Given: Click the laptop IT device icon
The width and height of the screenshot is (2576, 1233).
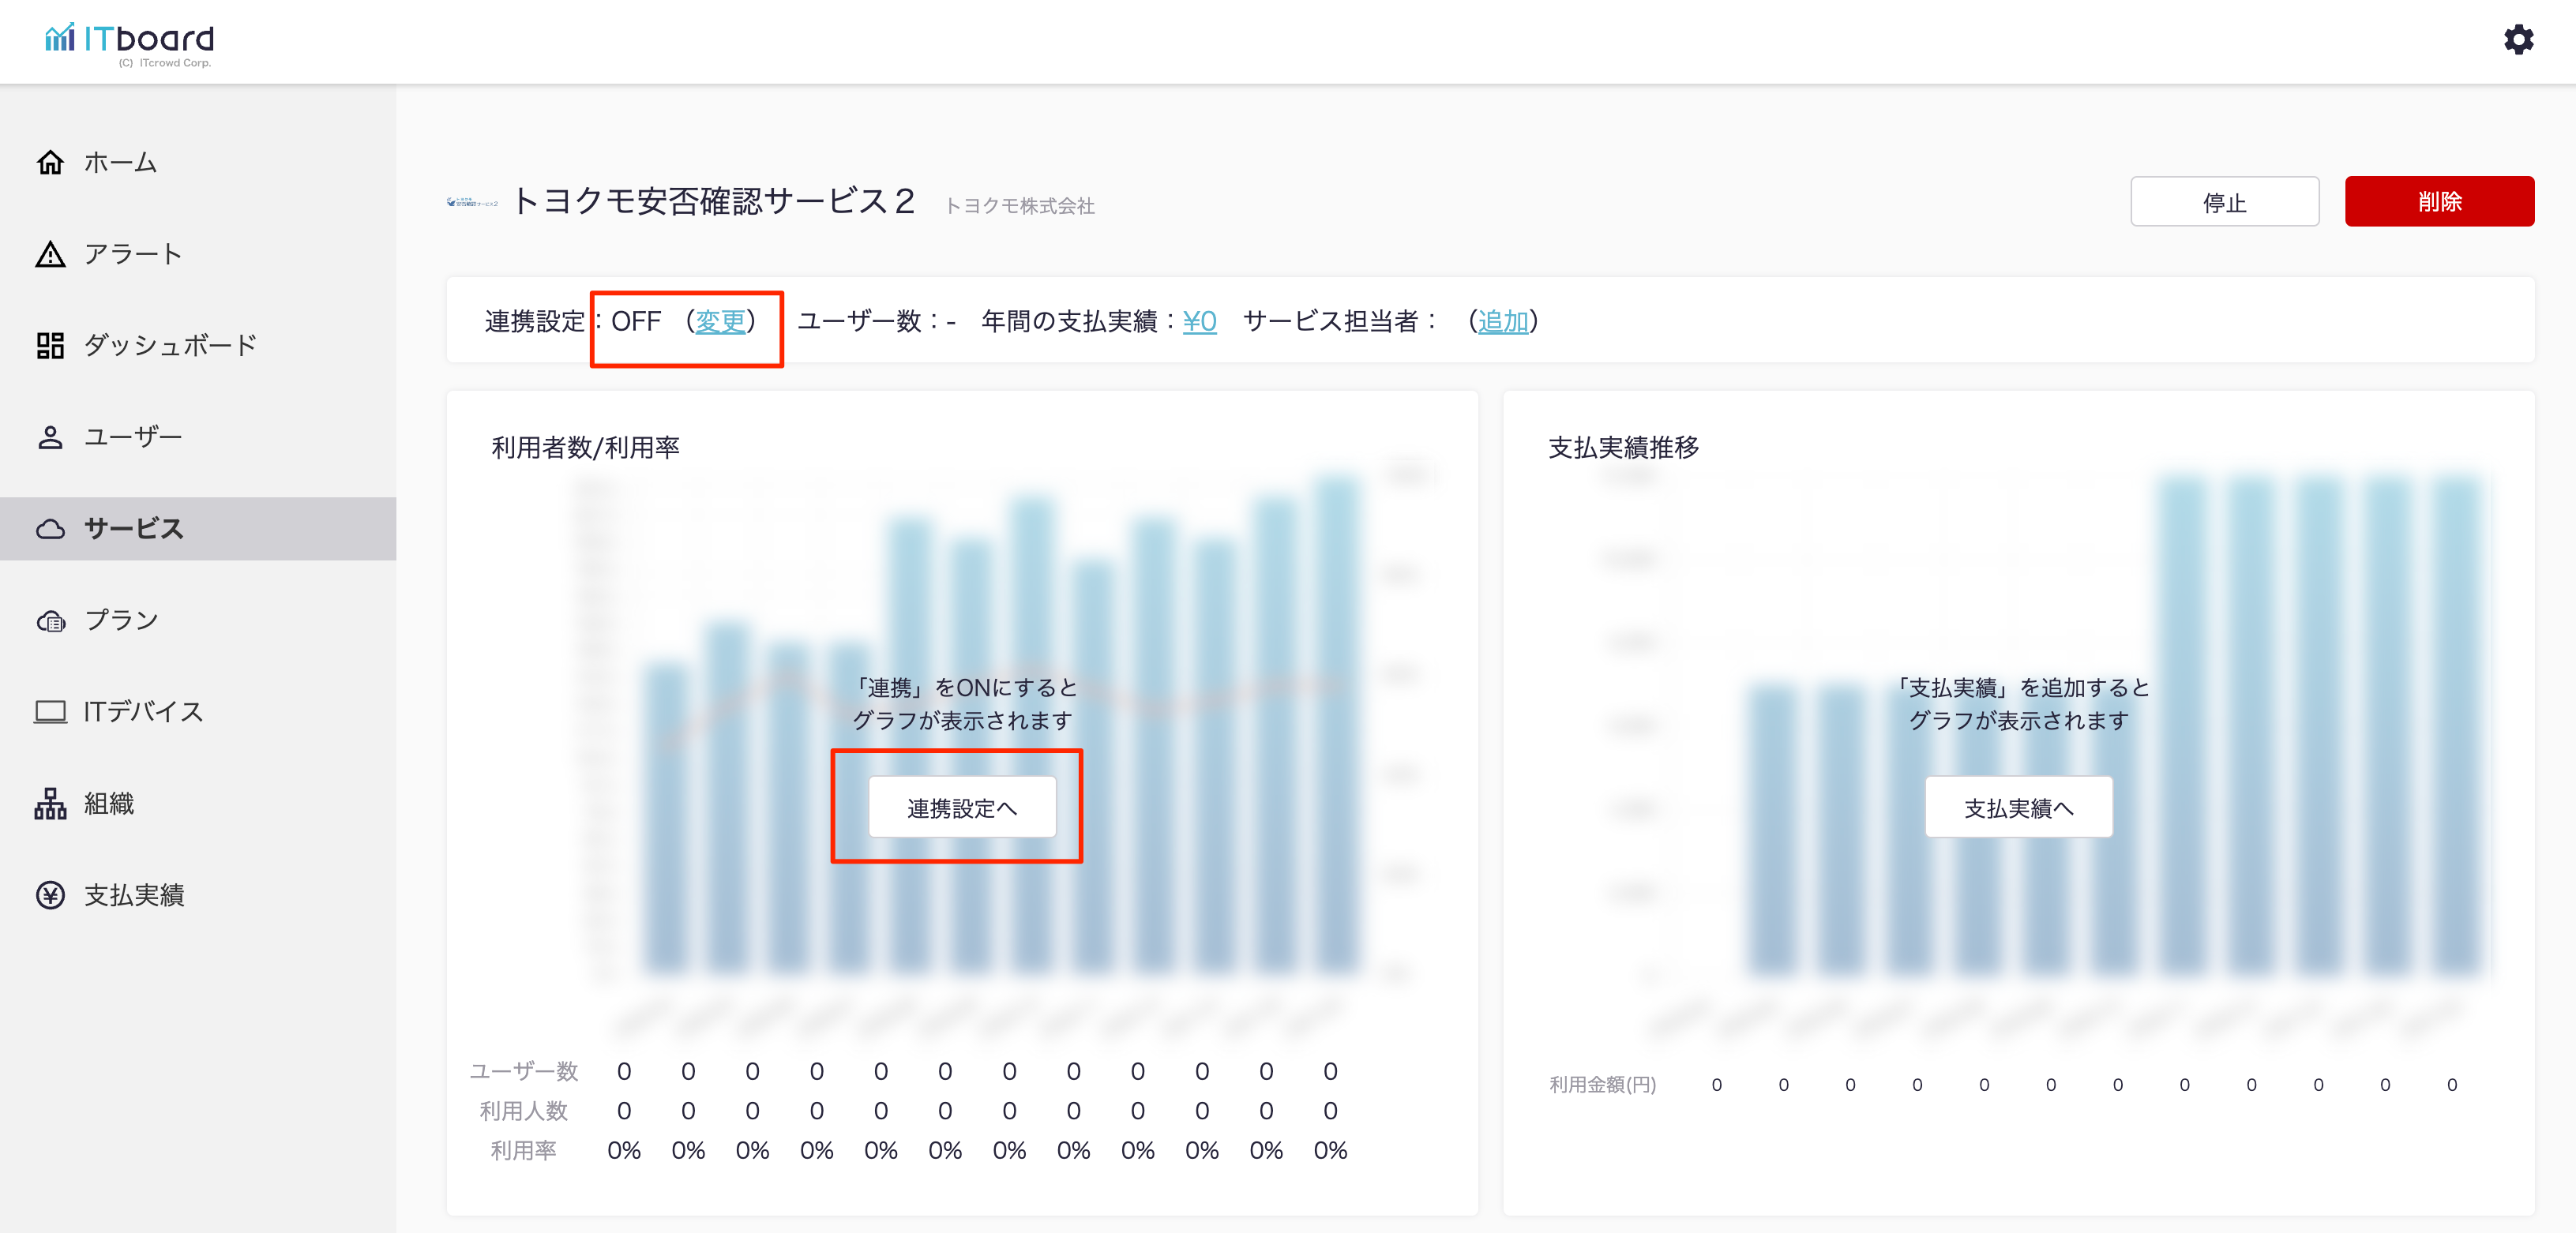Looking at the screenshot, I should click(50, 711).
